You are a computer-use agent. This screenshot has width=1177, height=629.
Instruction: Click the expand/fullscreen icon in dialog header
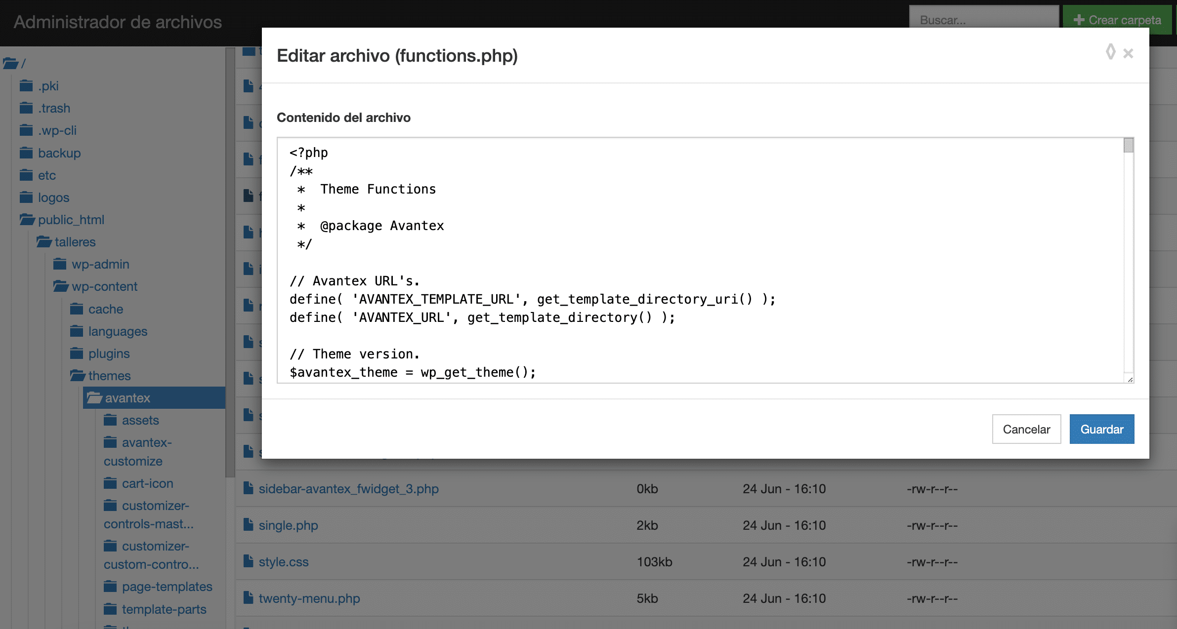(x=1110, y=52)
